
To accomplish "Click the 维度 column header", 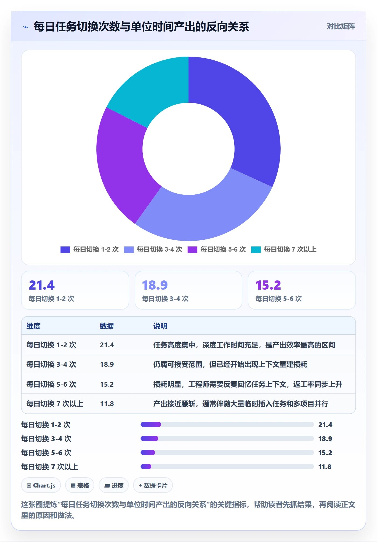I will pyautogui.click(x=33, y=326).
